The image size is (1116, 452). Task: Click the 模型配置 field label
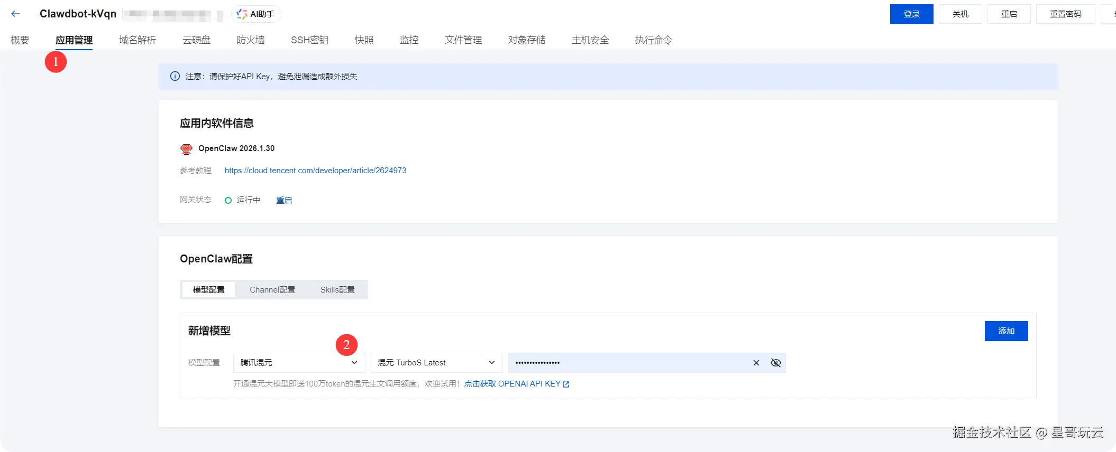(204, 363)
